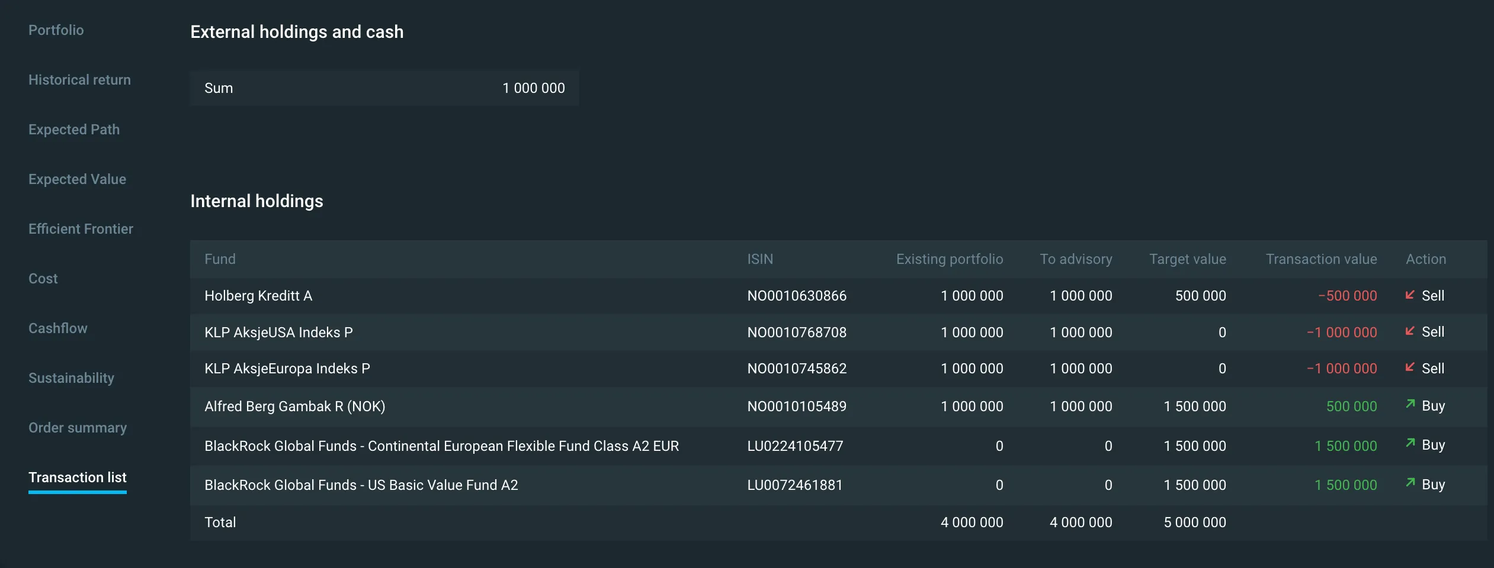Select BlackRock US Basic Value Fund A2 name
The height and width of the screenshot is (568, 1494).
361,485
